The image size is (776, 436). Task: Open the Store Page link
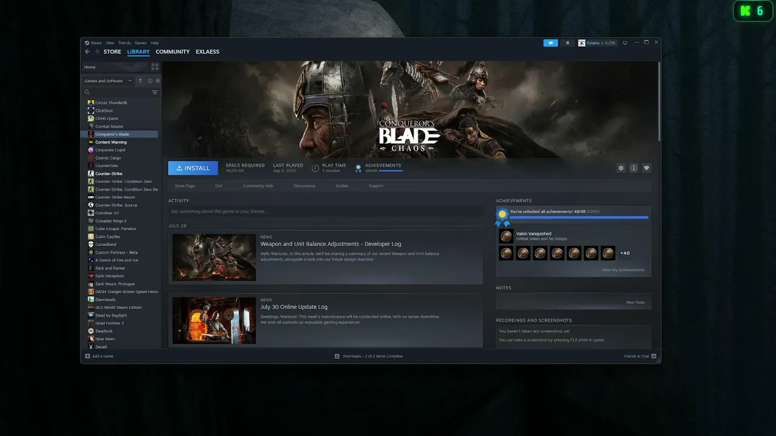[185, 186]
